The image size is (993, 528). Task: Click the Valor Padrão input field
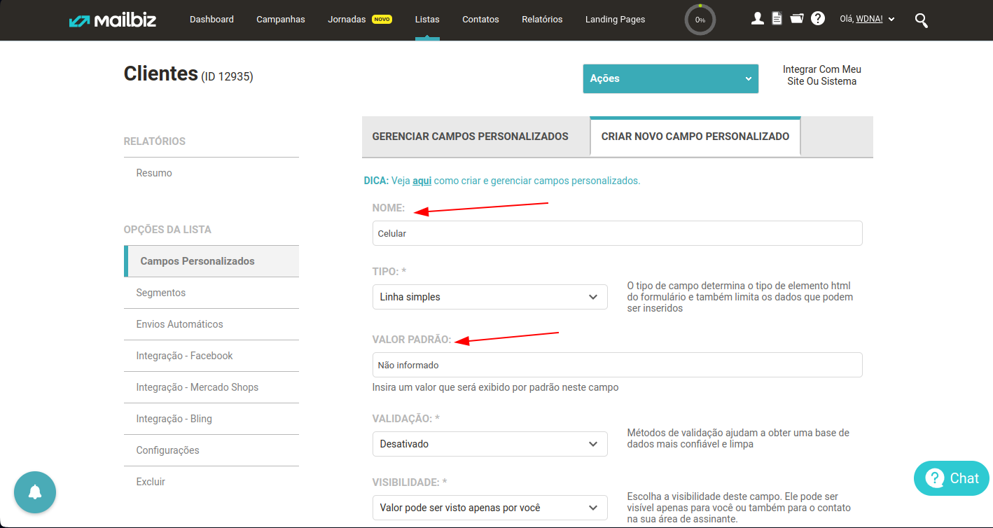617,365
